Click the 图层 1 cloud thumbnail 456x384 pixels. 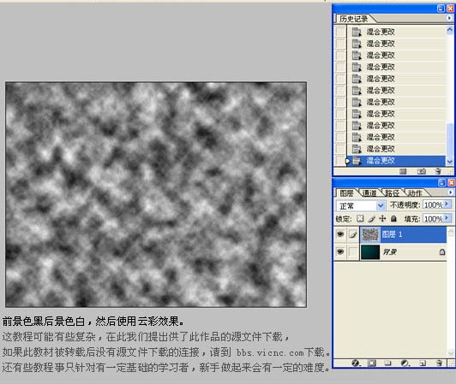370,234
